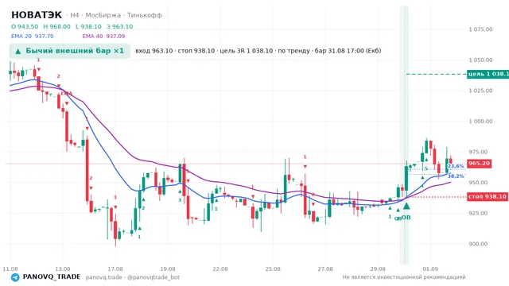Click the 22.08 date axis label
This screenshot has width=509, height=286.
click(220, 269)
